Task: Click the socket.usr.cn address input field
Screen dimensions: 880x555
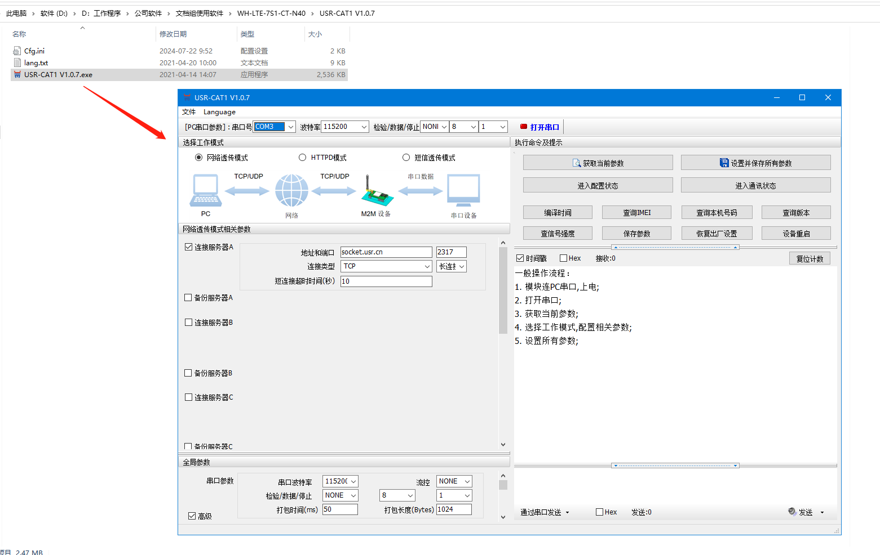Action: (386, 252)
